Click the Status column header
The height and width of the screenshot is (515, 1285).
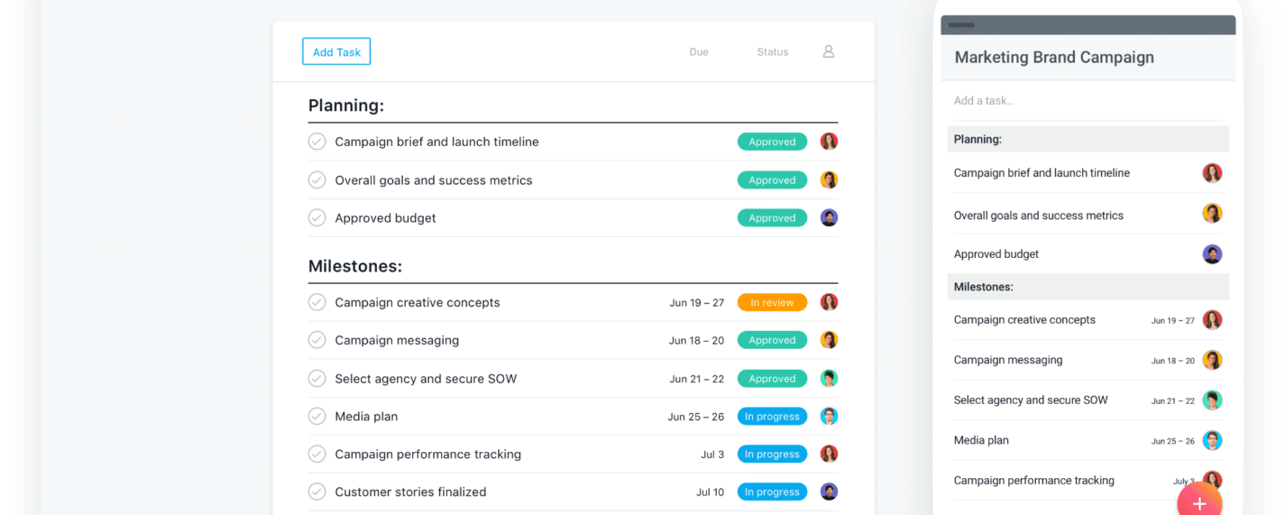click(x=773, y=52)
